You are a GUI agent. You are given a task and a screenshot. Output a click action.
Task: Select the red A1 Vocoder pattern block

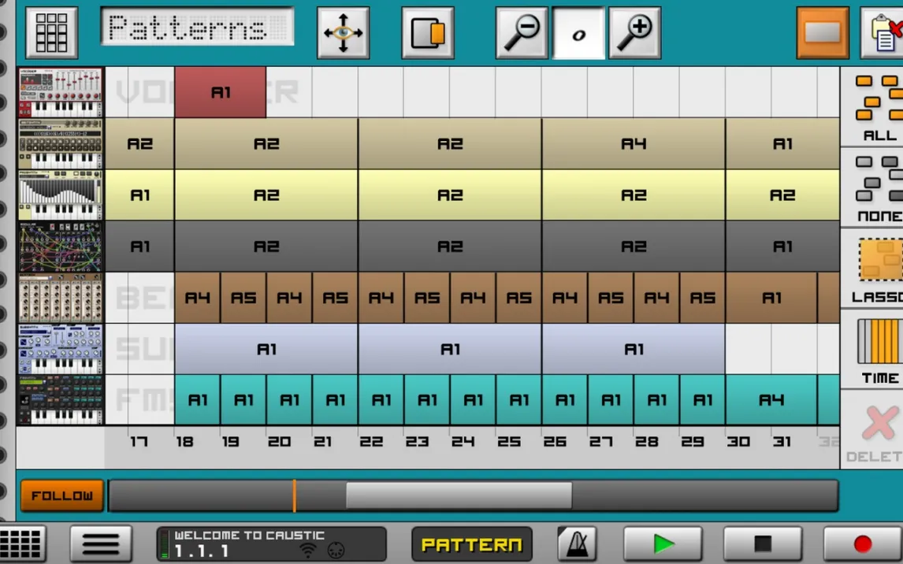(x=221, y=92)
